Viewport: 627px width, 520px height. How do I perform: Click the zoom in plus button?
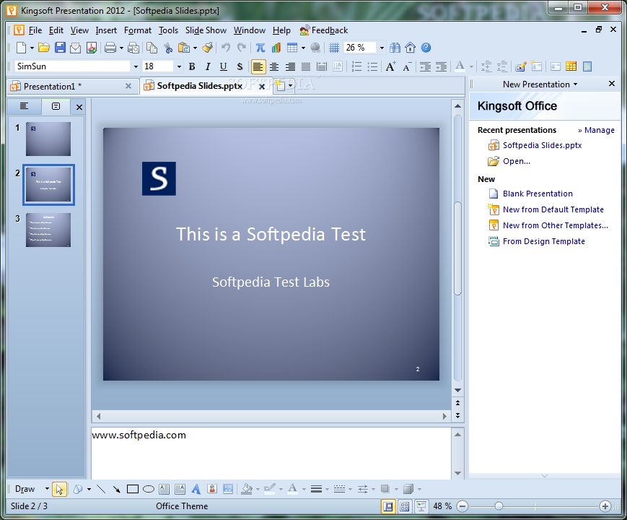pyautogui.click(x=605, y=506)
